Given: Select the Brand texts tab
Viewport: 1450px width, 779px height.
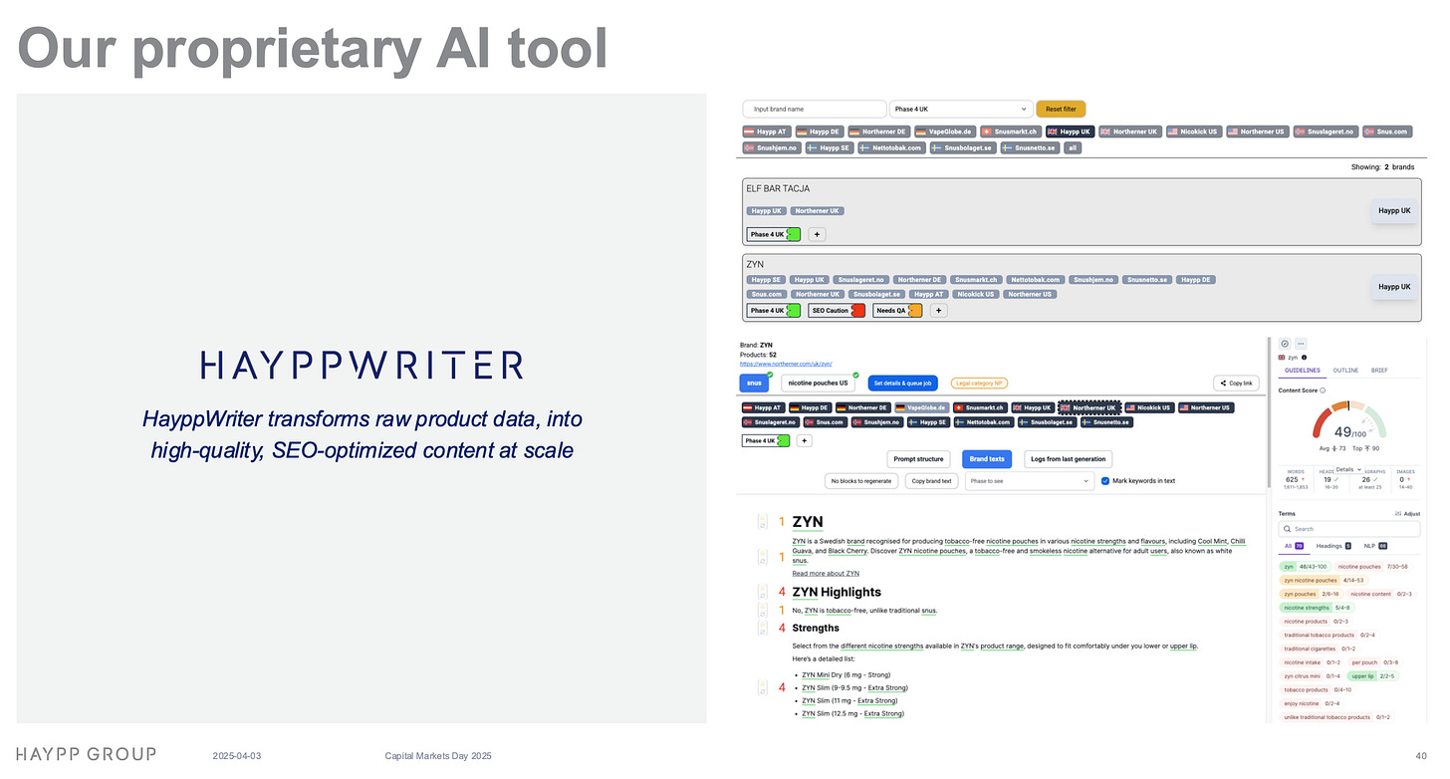Looking at the screenshot, I should pos(987,459).
